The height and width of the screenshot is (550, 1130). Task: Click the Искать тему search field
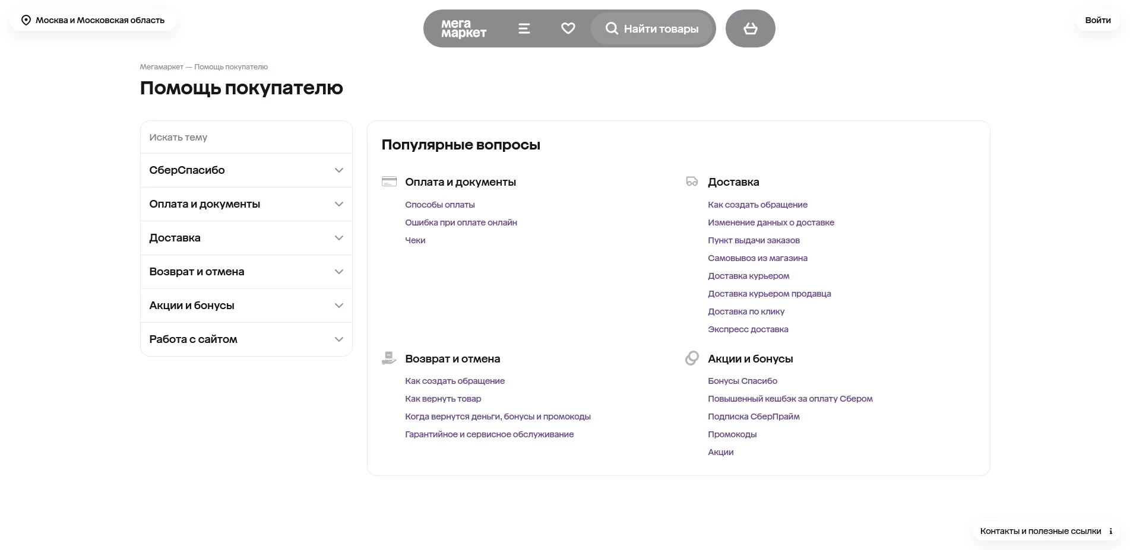pos(246,137)
